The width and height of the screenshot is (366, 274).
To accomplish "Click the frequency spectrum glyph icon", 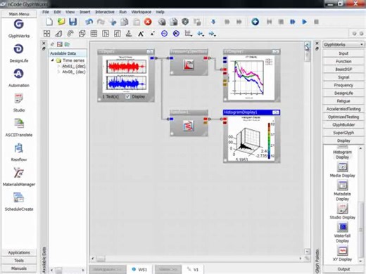I will coord(189,65).
